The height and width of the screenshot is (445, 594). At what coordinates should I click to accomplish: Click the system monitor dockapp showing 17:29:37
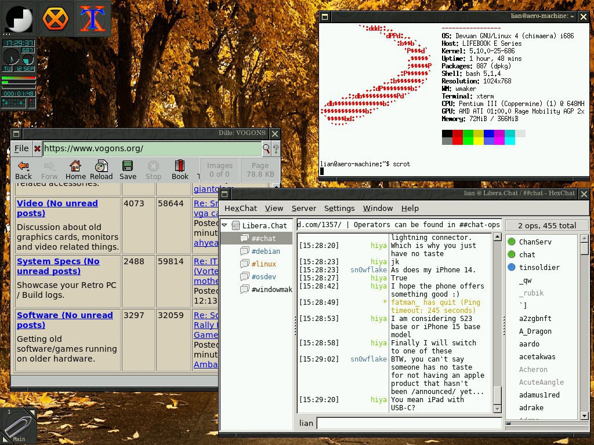point(19,74)
